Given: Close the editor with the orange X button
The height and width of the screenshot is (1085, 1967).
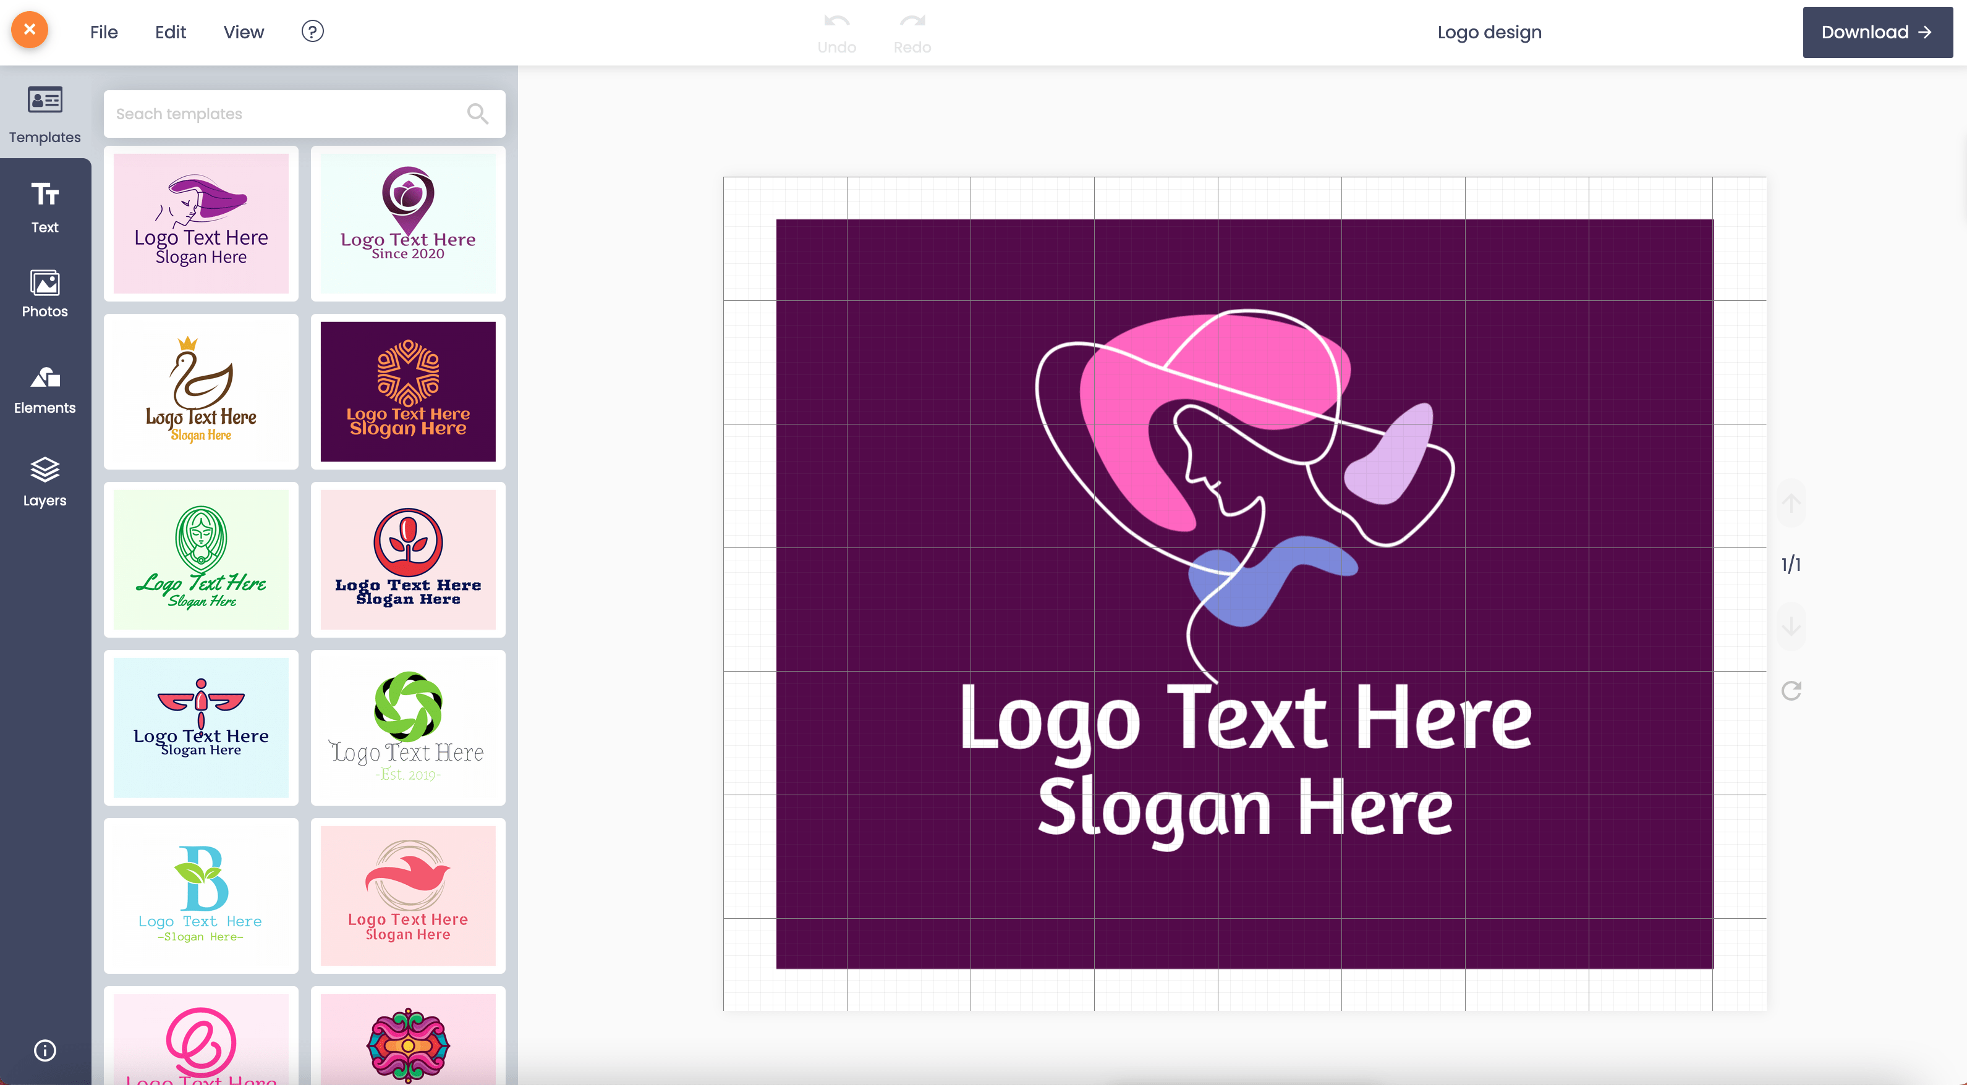Looking at the screenshot, I should (x=29, y=30).
